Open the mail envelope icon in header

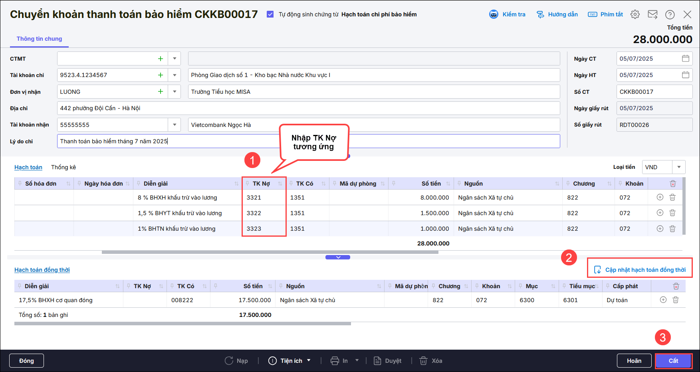pyautogui.click(x=652, y=14)
